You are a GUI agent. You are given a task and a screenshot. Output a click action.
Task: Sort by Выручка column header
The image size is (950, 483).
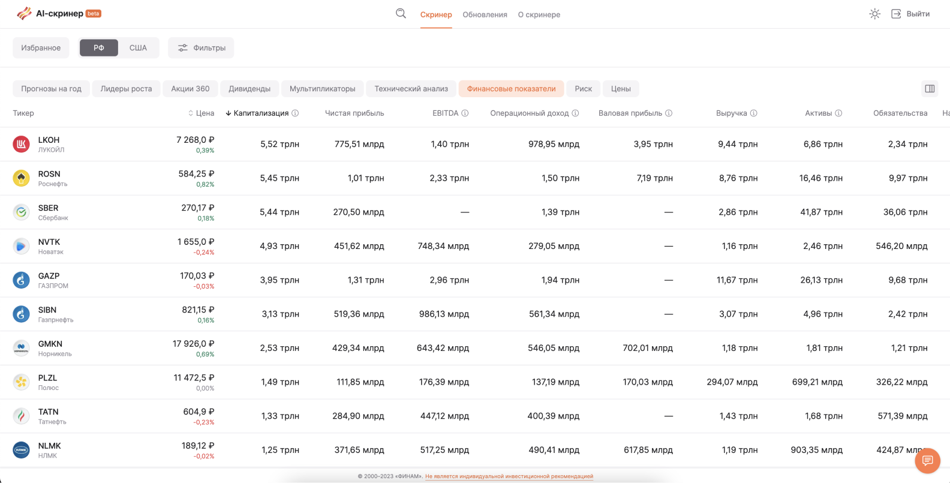click(731, 113)
